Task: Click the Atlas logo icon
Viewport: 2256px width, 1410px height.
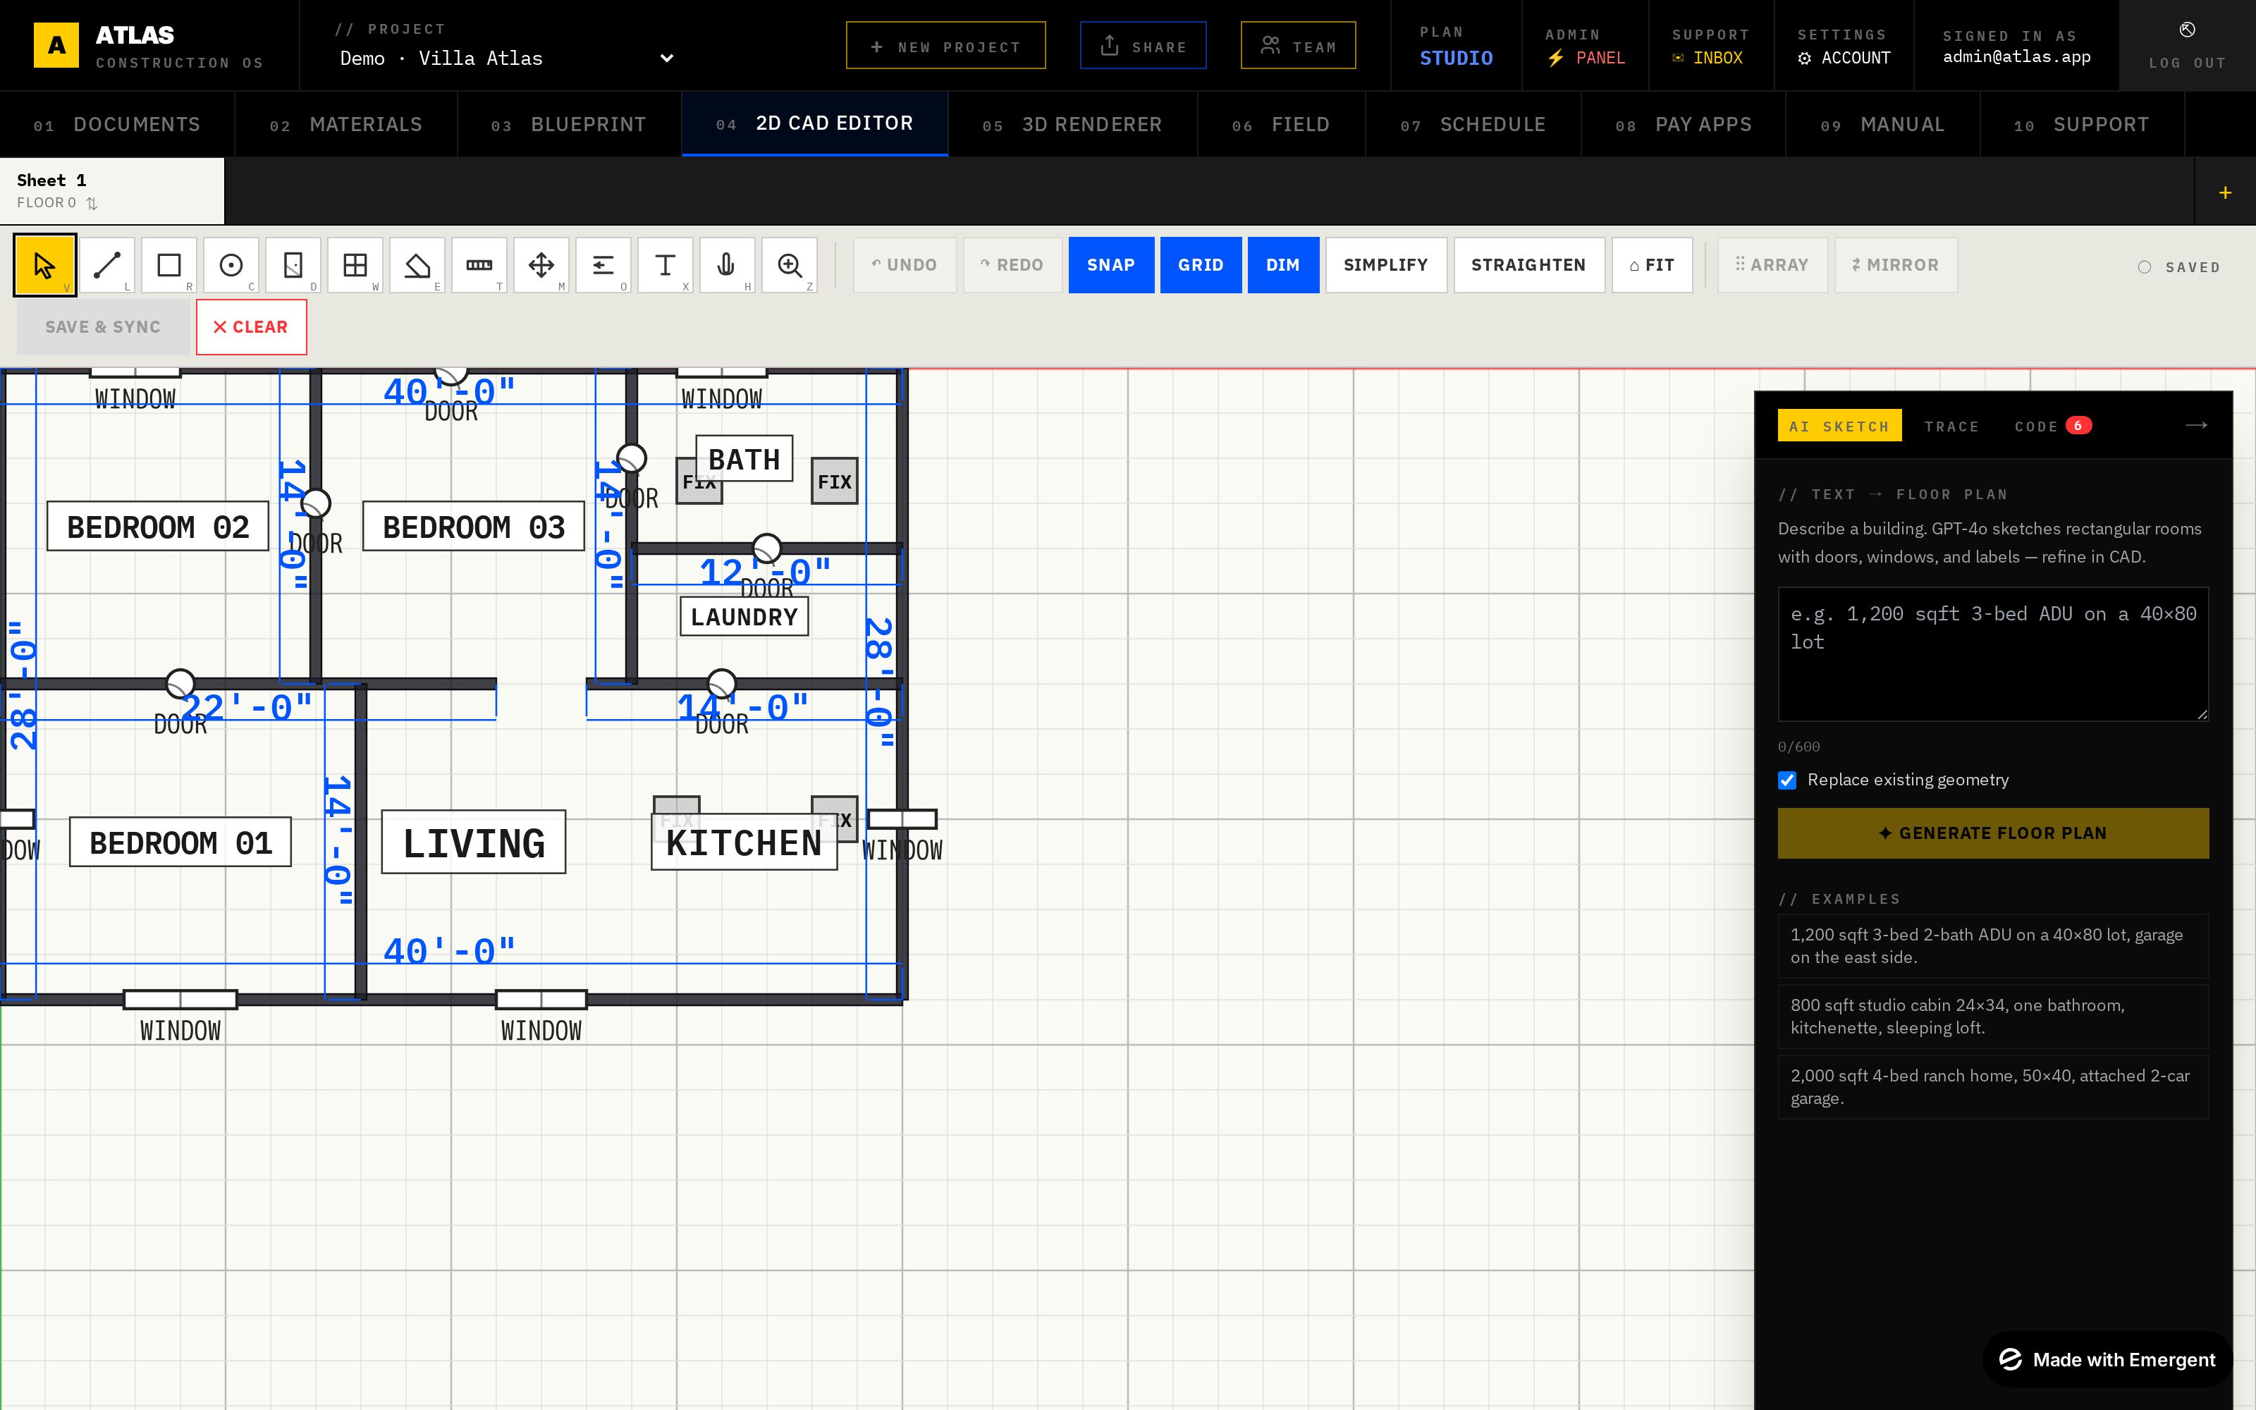Action: point(56,44)
